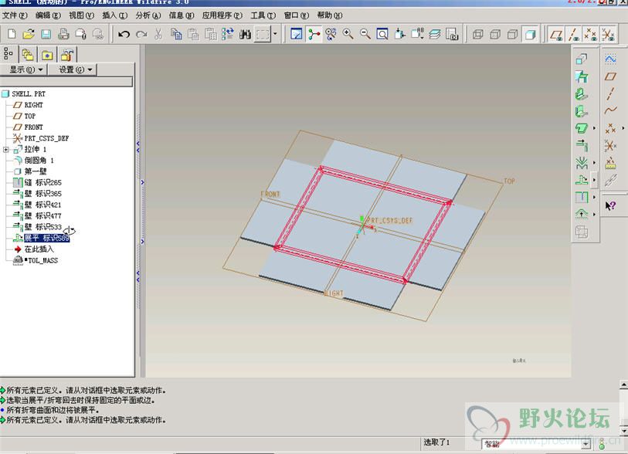Open the 插入 menu
This screenshot has width=628, height=454.
(114, 15)
